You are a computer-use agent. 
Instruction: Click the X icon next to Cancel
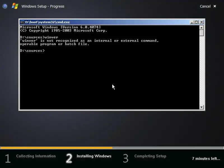pos(215,6)
